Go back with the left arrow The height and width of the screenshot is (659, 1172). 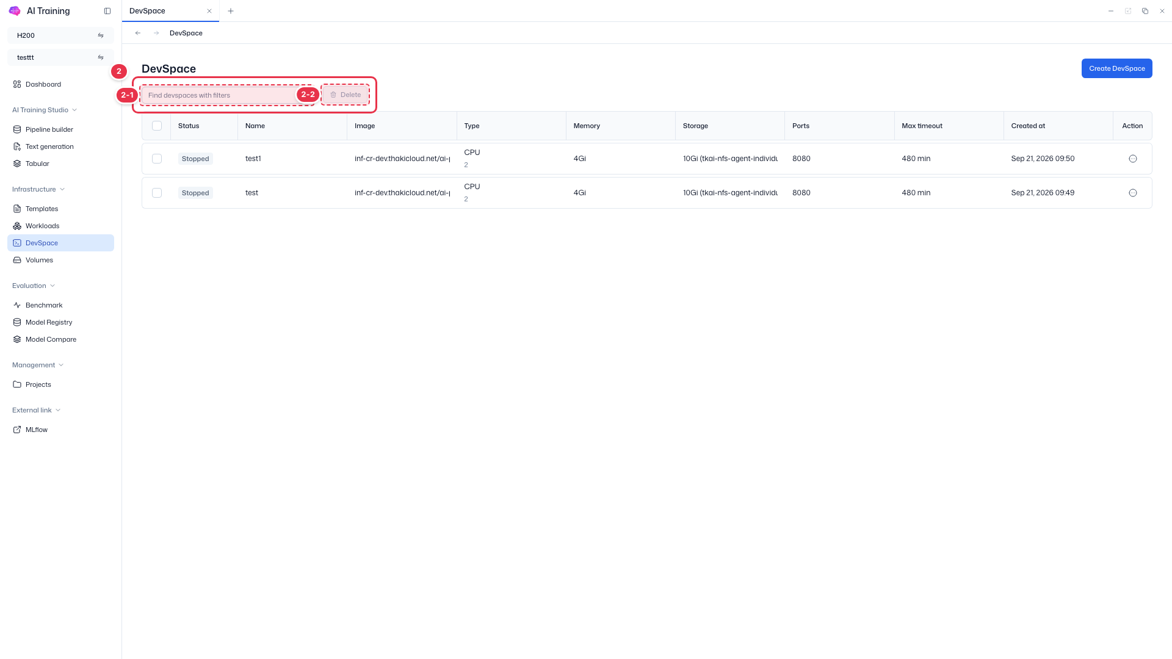pos(138,33)
